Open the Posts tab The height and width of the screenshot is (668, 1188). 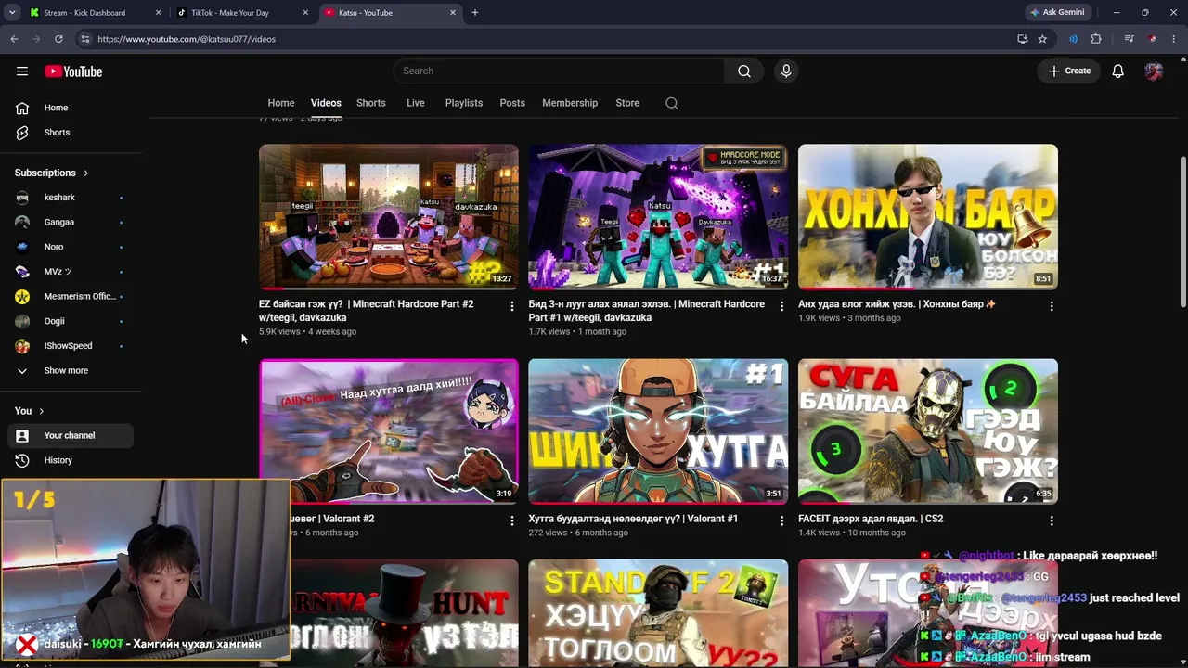pos(512,103)
